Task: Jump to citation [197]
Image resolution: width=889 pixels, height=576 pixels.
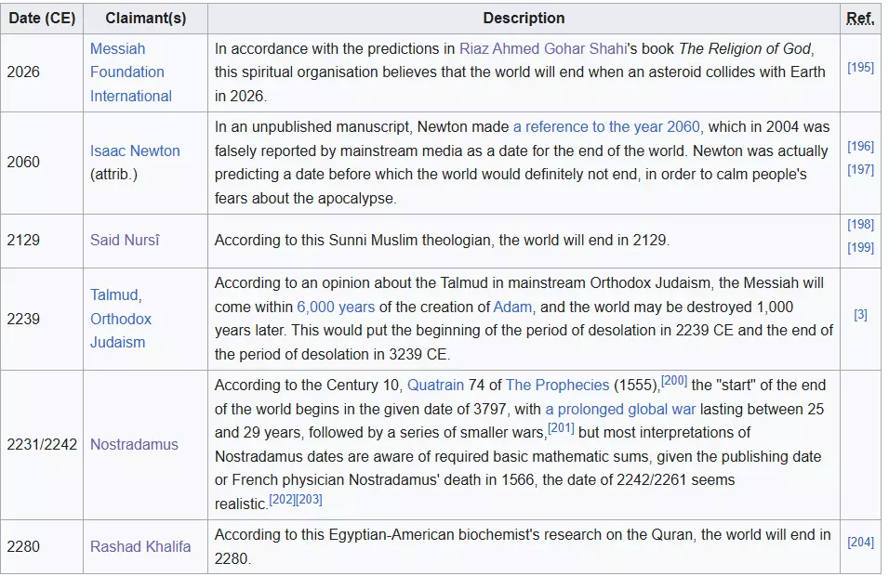Action: point(860,169)
